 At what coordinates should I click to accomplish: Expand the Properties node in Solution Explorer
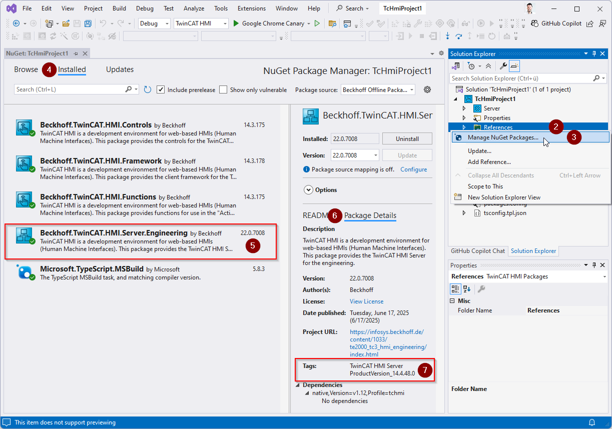[x=464, y=118]
